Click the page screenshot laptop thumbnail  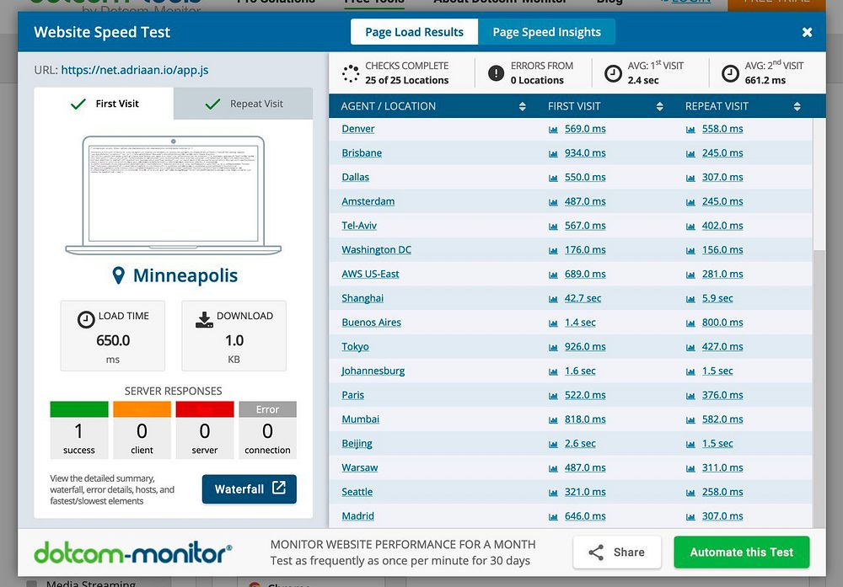pyautogui.click(x=173, y=195)
